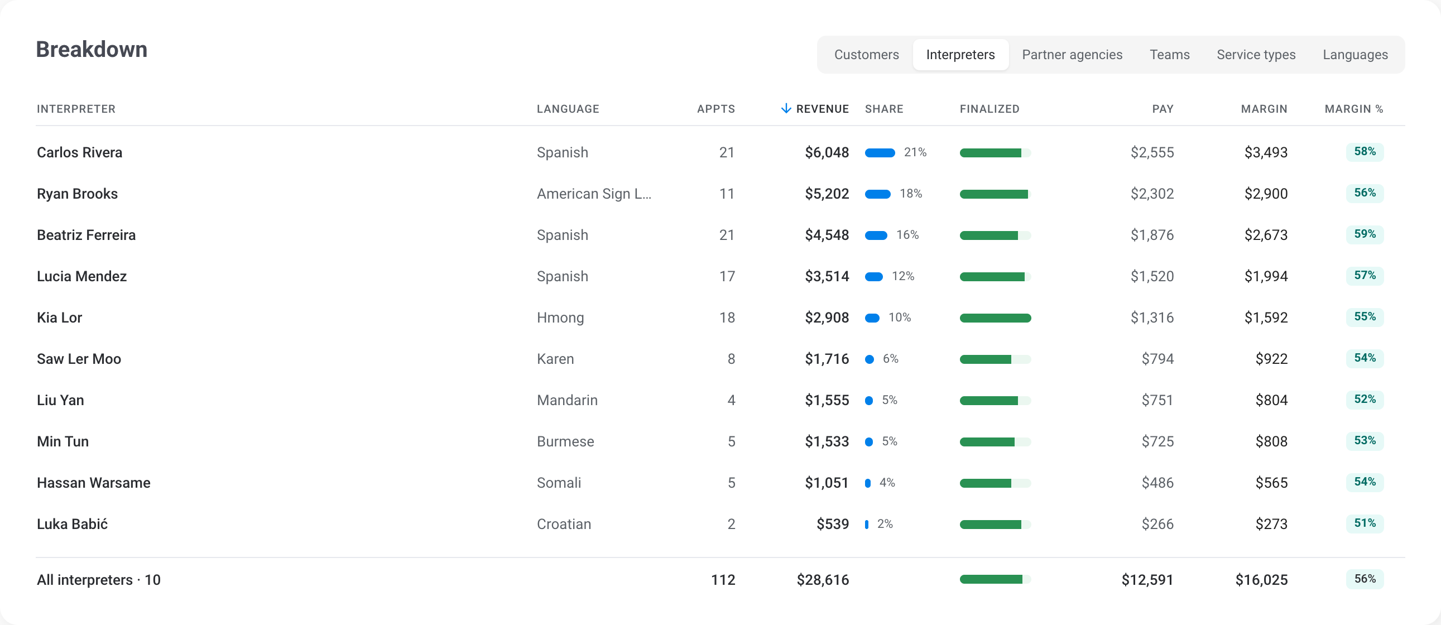Click the Kia Lor name
Viewport: 1441px width, 625px height.
(x=59, y=318)
